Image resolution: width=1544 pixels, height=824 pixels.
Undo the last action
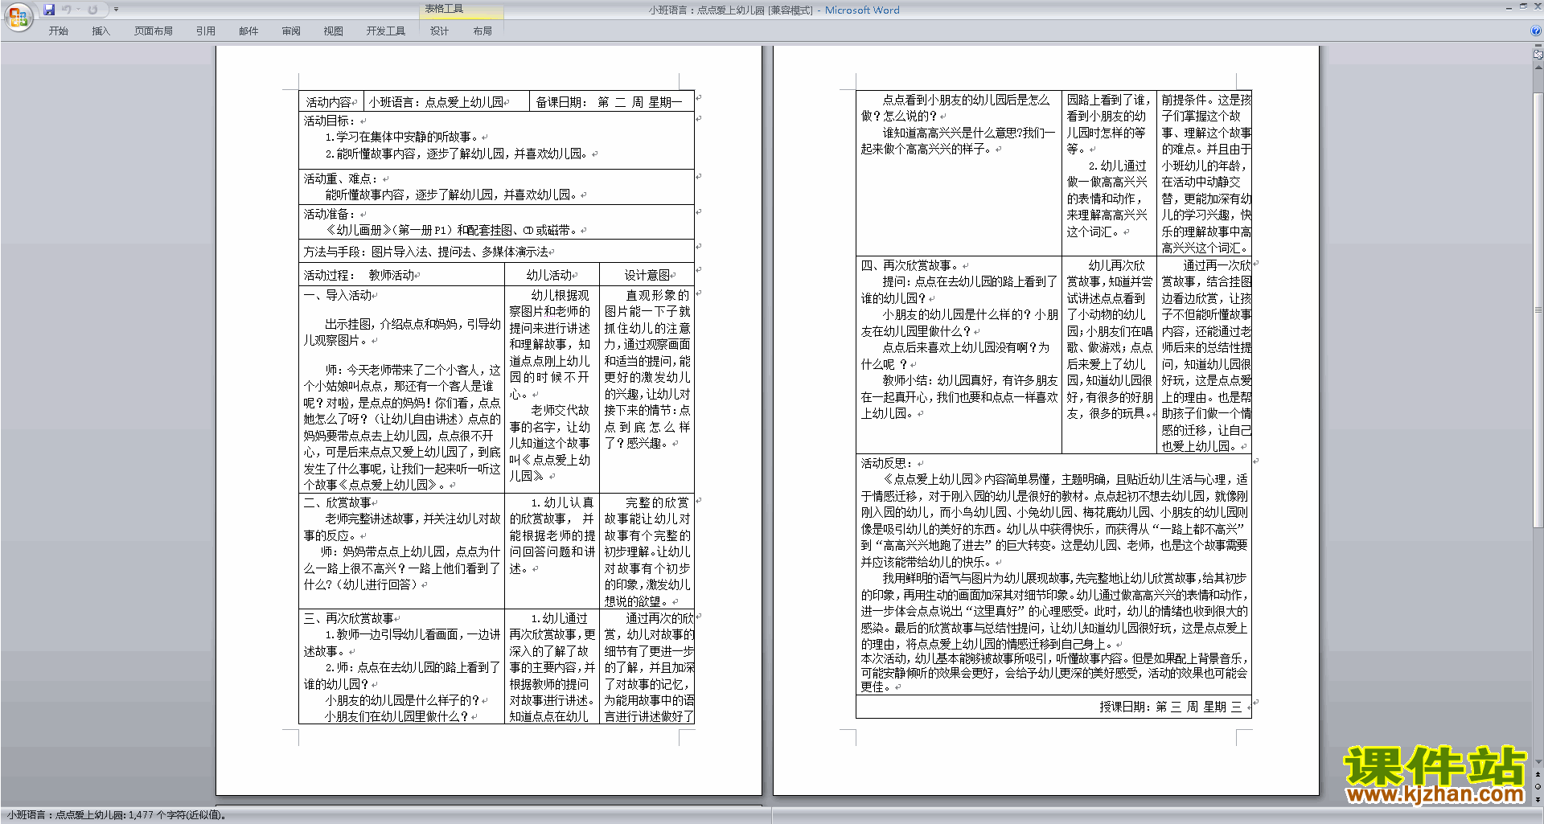coord(67,10)
